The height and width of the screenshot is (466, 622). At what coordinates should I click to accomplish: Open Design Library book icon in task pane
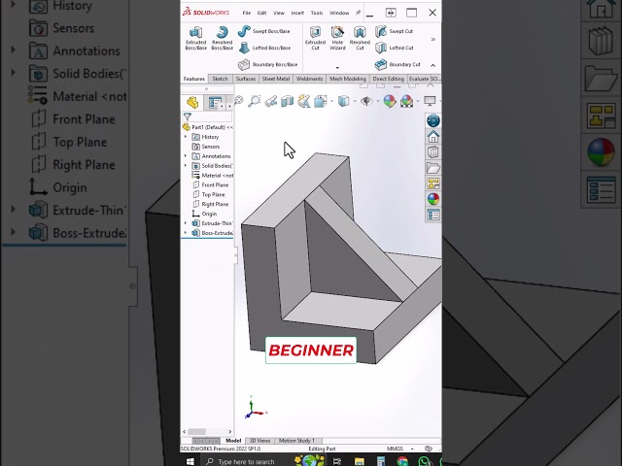pos(433,152)
